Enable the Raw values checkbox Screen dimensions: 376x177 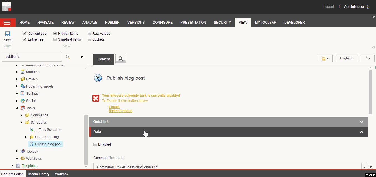(x=89, y=33)
